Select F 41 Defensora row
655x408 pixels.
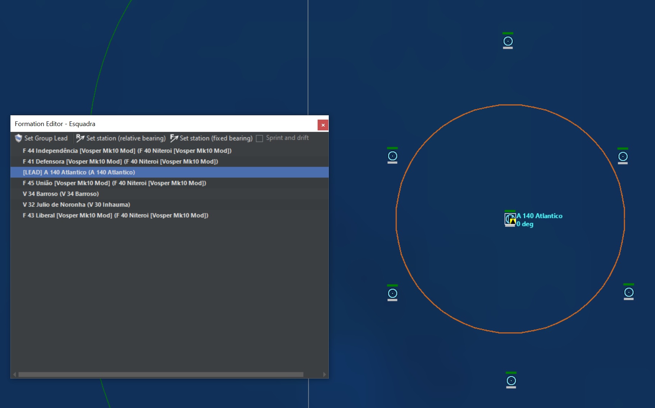(169, 162)
